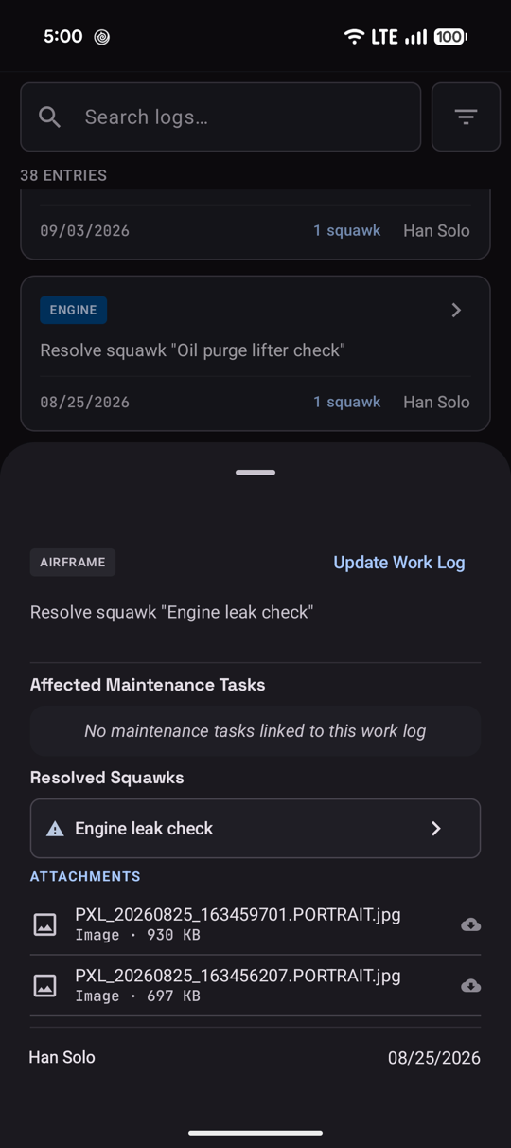Tap the battery indicator in status bar
This screenshot has width=511, height=1148.
coord(450,37)
